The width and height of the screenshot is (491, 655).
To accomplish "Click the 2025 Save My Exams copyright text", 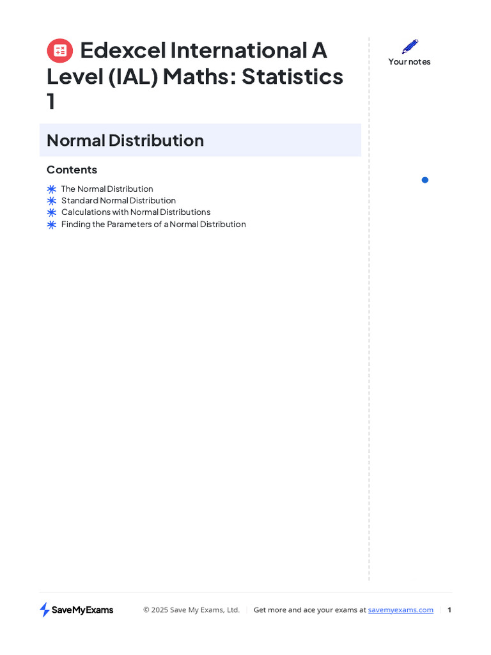I will click(191, 610).
